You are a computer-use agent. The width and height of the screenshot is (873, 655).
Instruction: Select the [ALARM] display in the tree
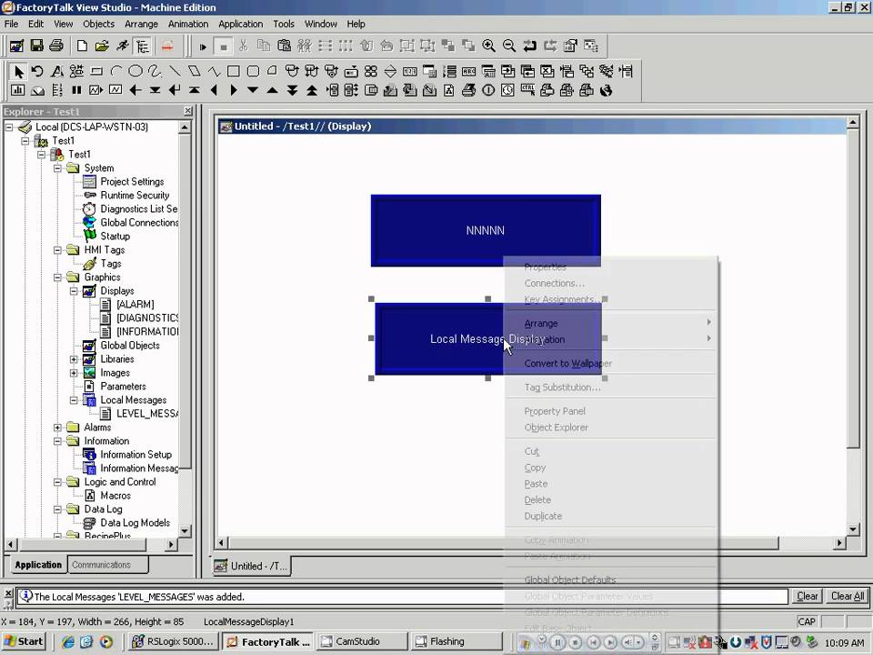tap(135, 305)
